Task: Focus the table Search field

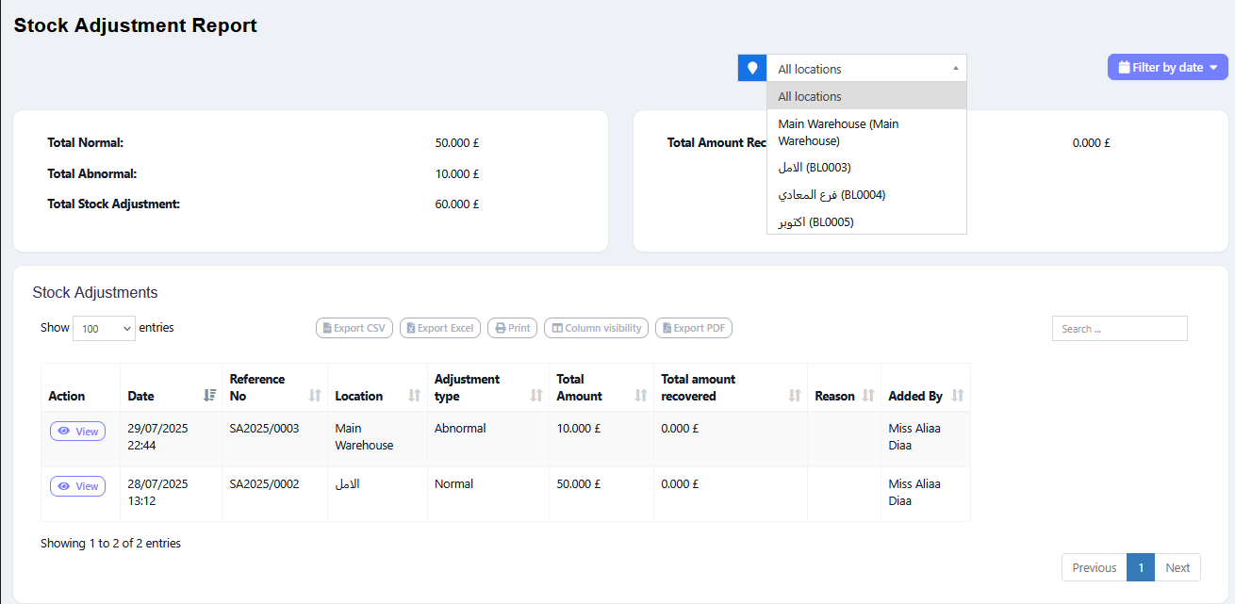Action: pyautogui.click(x=1119, y=329)
